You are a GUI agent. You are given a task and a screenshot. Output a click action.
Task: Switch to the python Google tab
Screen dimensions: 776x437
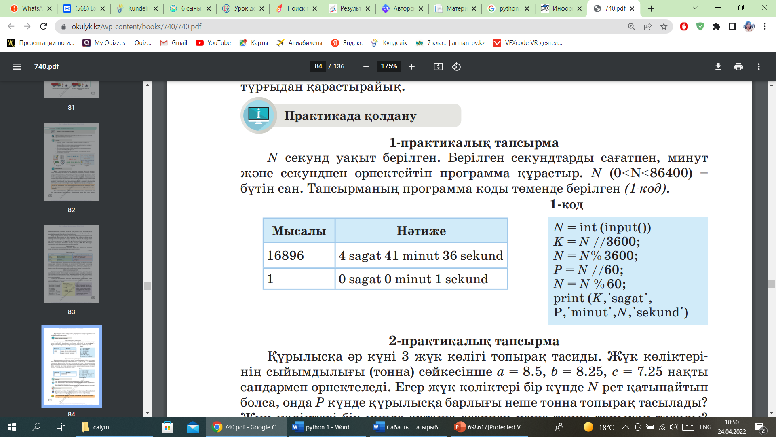click(508, 8)
